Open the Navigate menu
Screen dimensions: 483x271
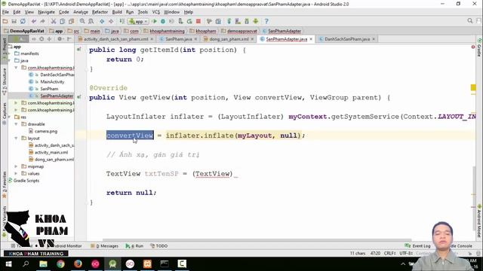pos(46,12)
